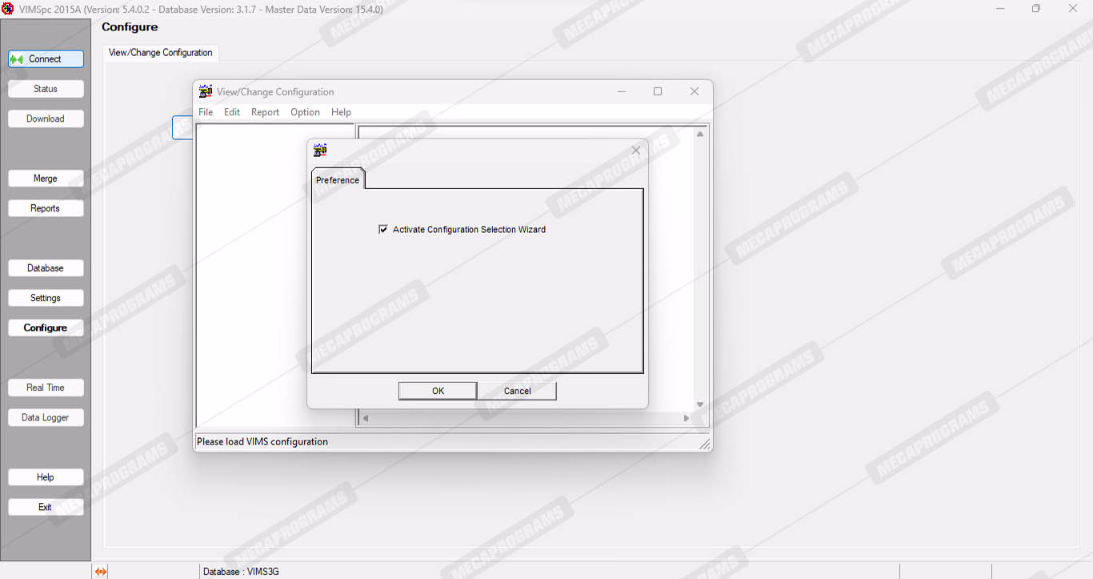Minimize the VIMSpc main window
The image size is (1093, 579).
click(x=1000, y=9)
